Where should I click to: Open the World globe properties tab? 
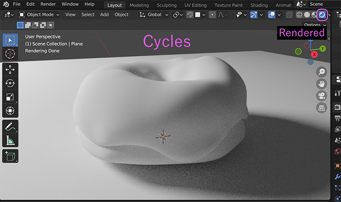pos(337,151)
